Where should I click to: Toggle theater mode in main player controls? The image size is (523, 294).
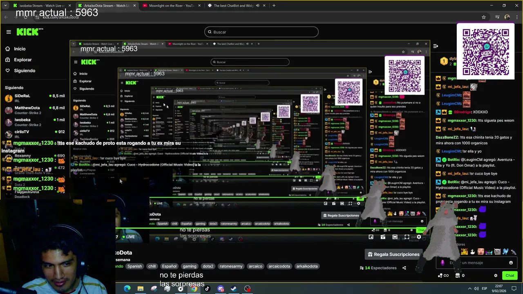(x=395, y=237)
